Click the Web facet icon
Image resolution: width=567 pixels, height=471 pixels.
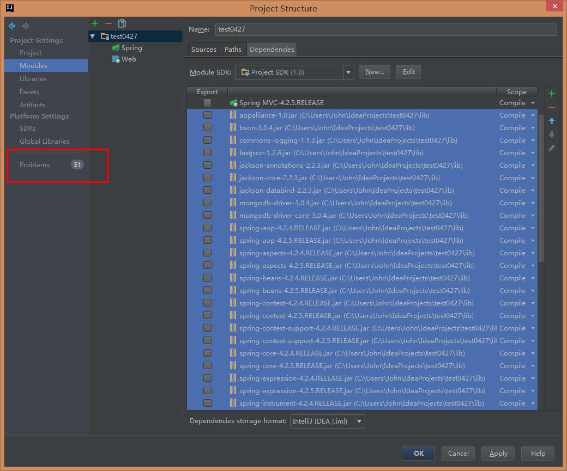116,59
